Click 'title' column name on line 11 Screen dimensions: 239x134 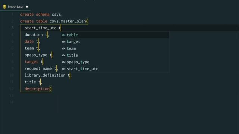coord(30,82)
